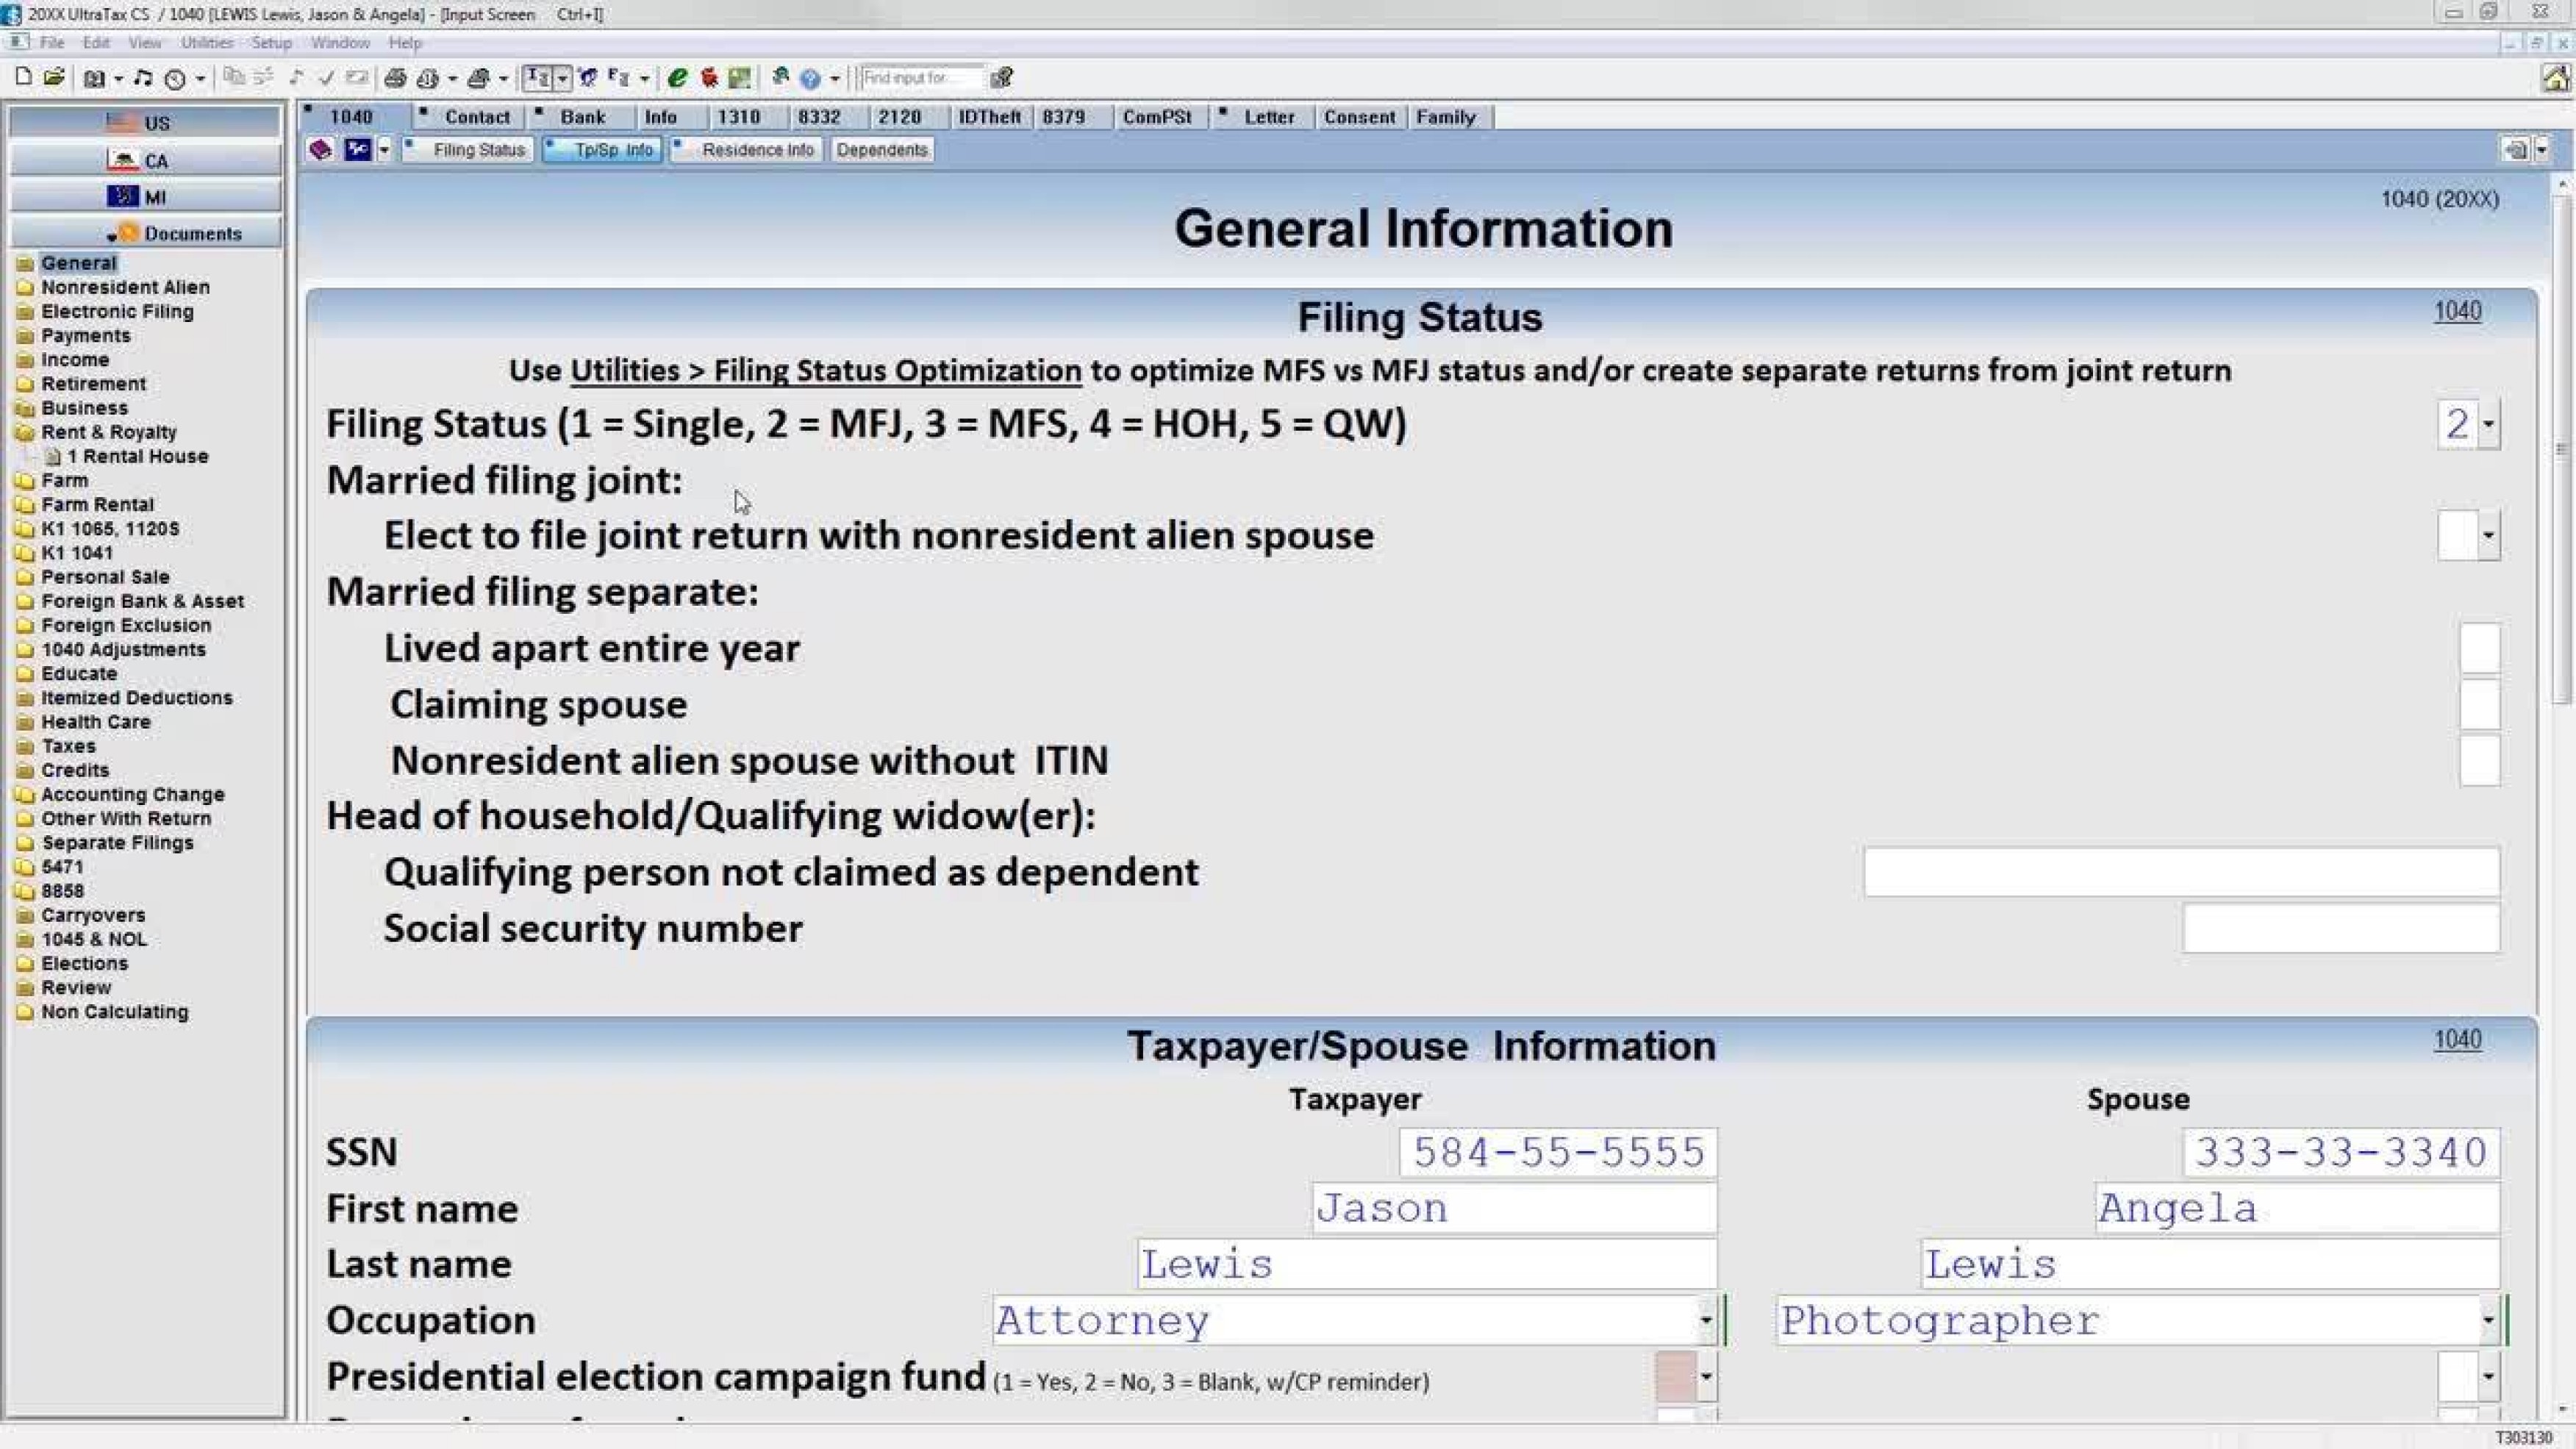
Task: Check the Claiming spouse box
Action: [x=2478, y=704]
